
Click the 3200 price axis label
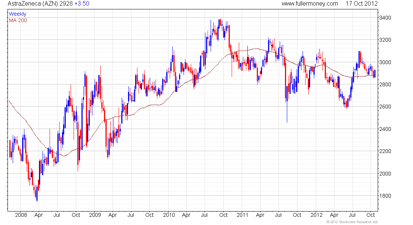[385, 40]
